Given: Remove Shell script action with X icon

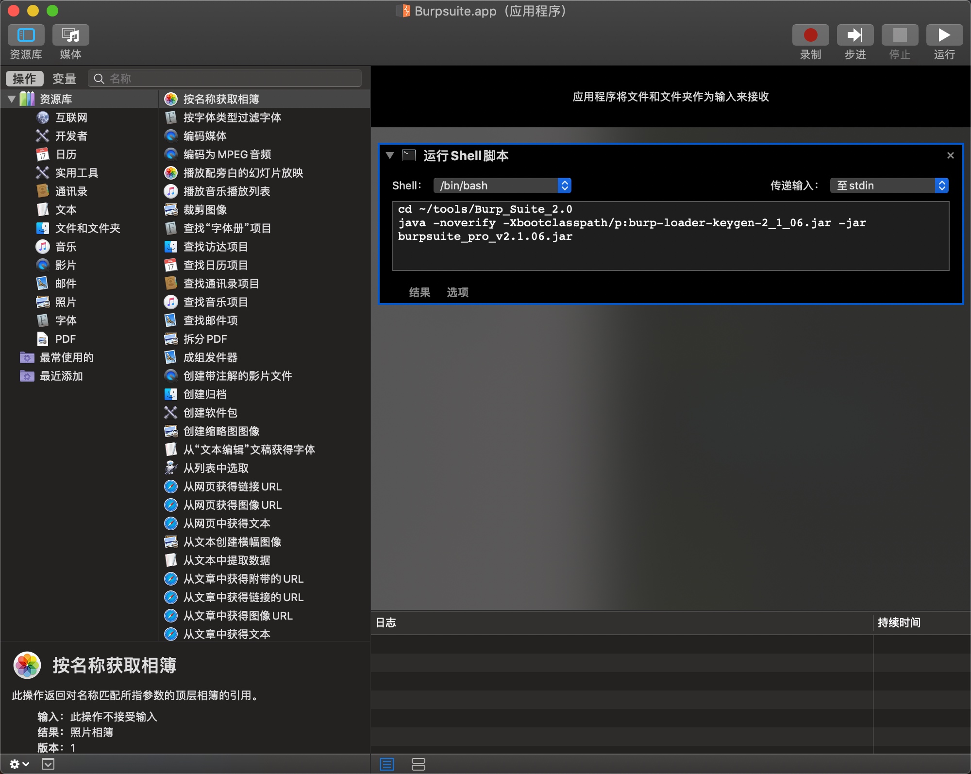Looking at the screenshot, I should [950, 155].
